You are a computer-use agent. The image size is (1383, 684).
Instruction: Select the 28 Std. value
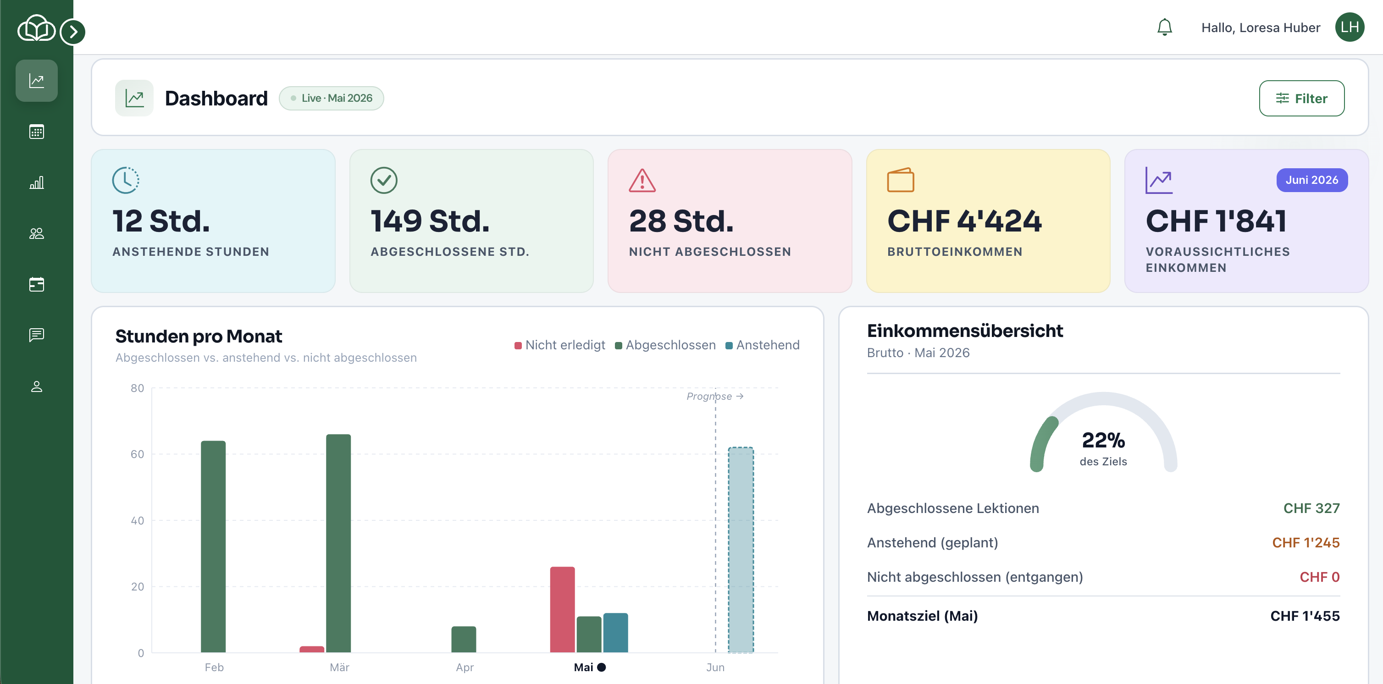point(681,221)
